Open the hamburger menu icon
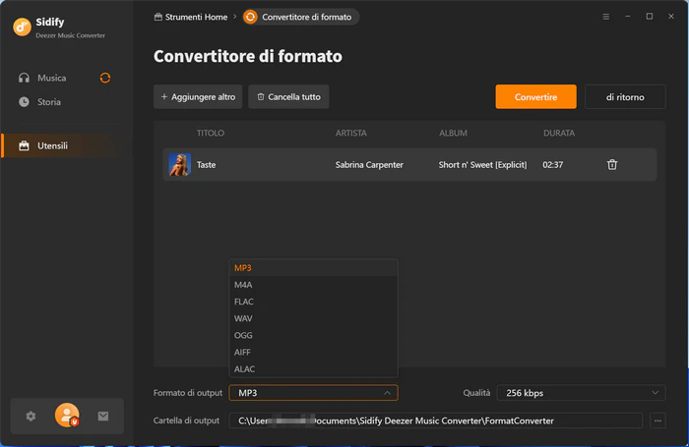This screenshot has width=689, height=447. coord(606,17)
